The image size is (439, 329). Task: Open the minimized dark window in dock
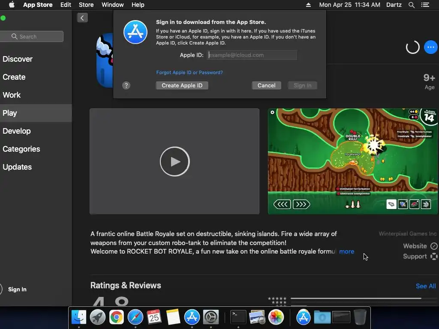click(341, 317)
